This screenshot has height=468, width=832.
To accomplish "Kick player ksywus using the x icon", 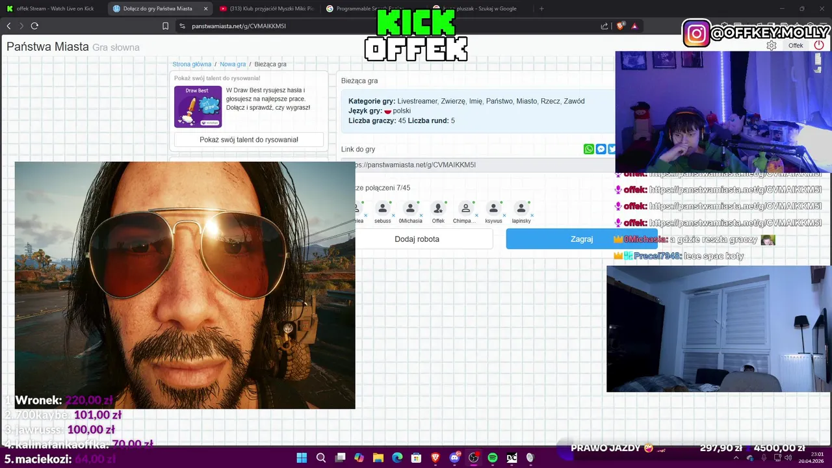I will coord(504,215).
